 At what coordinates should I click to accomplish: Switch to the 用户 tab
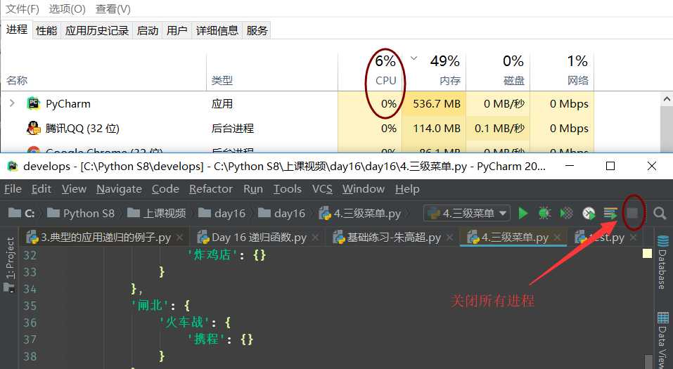(177, 30)
